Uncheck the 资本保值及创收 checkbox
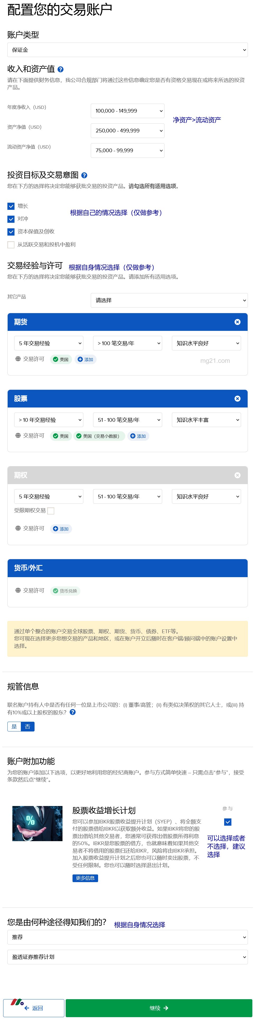This screenshot has width=255, height=1019. (11, 232)
